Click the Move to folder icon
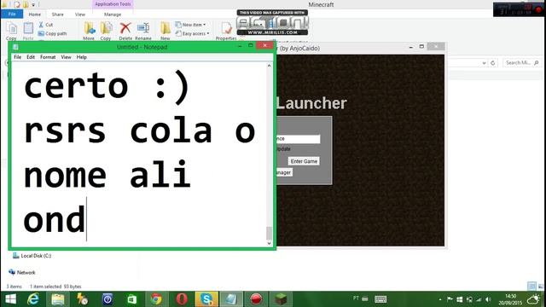Screen dimensions: 546x307 pyautogui.click(x=89, y=28)
